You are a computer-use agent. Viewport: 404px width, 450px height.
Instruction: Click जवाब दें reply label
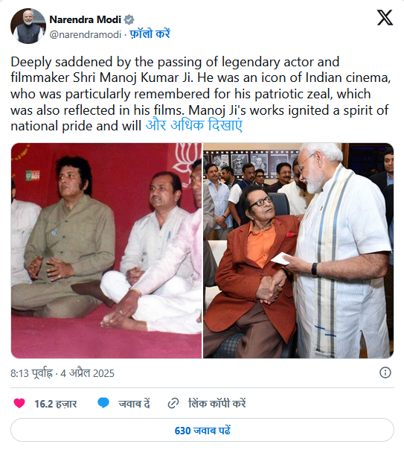point(135,404)
